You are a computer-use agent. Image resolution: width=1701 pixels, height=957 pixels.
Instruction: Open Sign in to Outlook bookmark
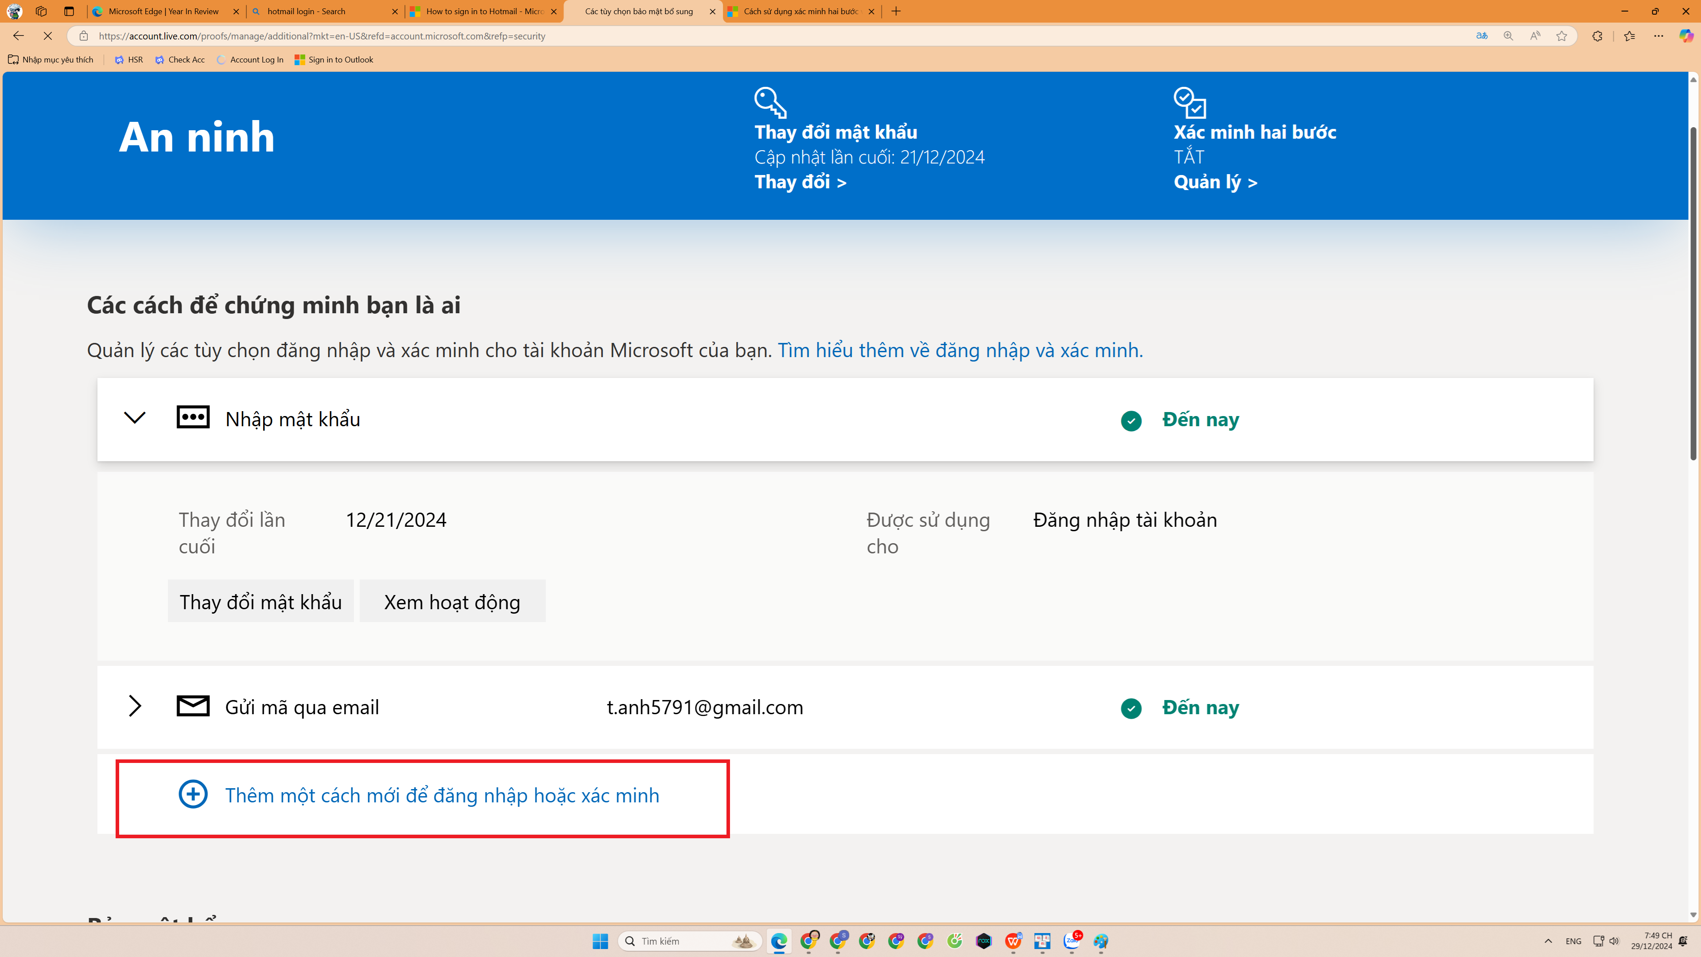coord(334,59)
